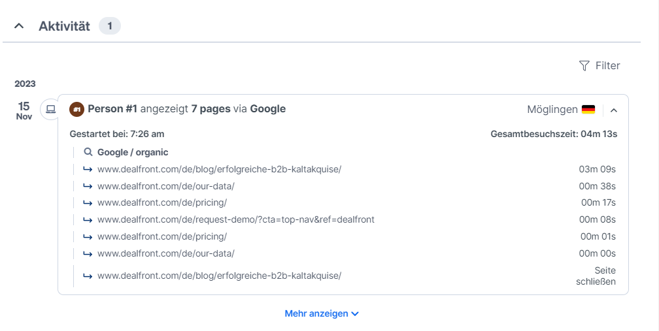Image resolution: width=659 pixels, height=331 pixels.
Task: Click the Möglingen location label
Action: pos(552,110)
